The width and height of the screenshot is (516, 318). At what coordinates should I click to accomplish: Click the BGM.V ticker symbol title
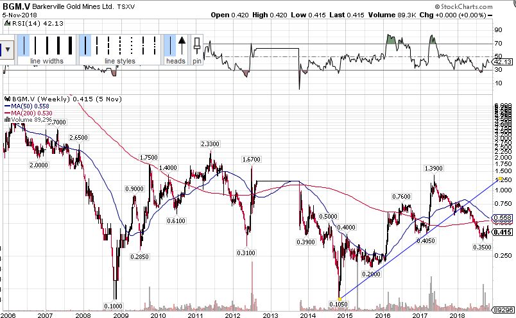(x=17, y=6)
